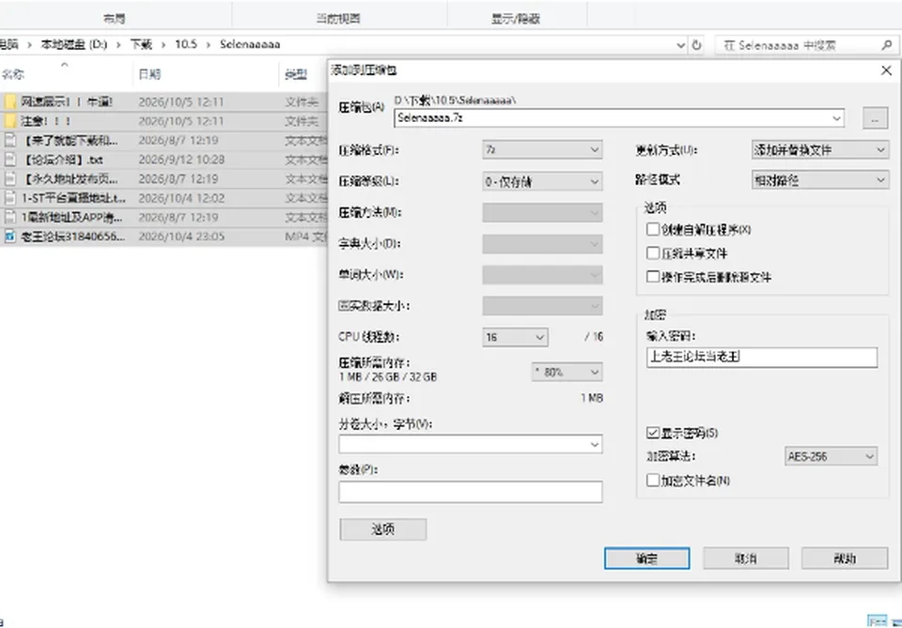Expand the address bar history dropdown arrow
Image resolution: width=902 pixels, height=628 pixels.
[680, 45]
